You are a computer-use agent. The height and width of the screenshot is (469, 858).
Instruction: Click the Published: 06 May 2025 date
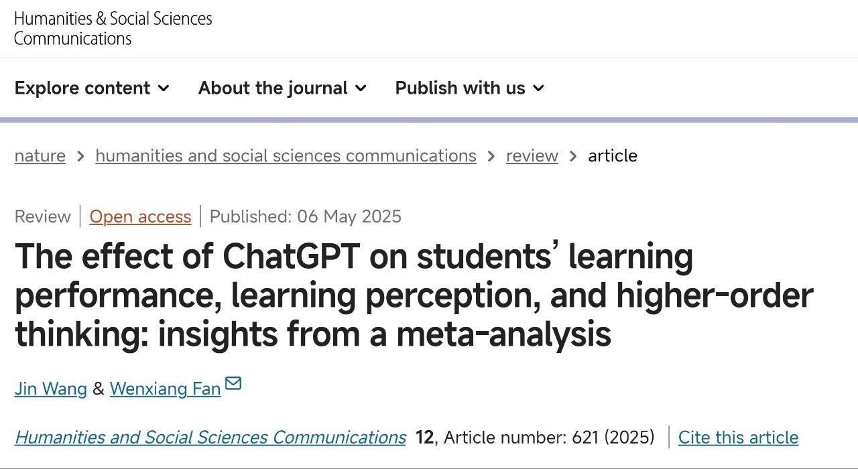click(x=306, y=216)
